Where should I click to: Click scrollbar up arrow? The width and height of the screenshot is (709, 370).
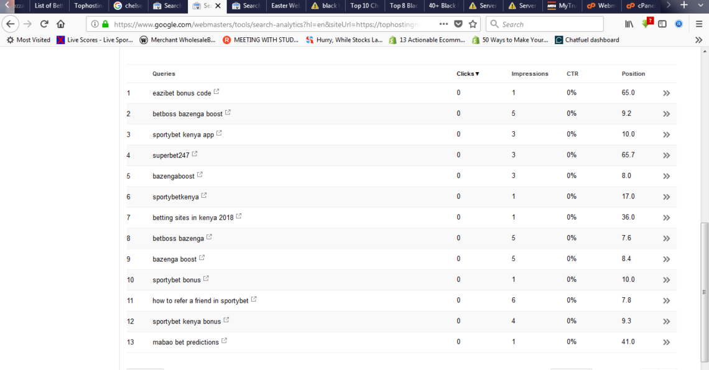click(x=705, y=52)
